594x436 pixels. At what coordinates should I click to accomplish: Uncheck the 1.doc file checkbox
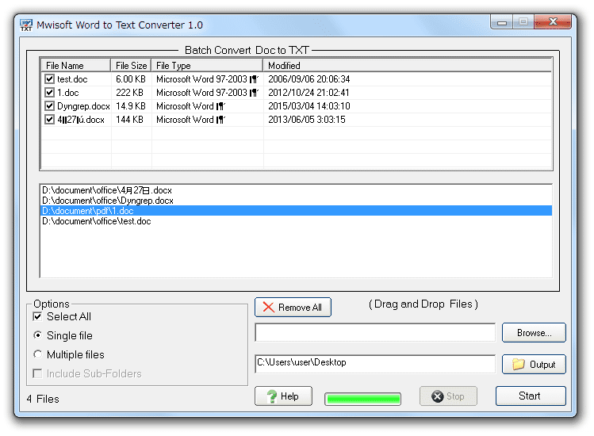(49, 93)
